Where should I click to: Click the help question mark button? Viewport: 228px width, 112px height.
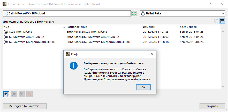pyautogui.click(x=210, y=4)
